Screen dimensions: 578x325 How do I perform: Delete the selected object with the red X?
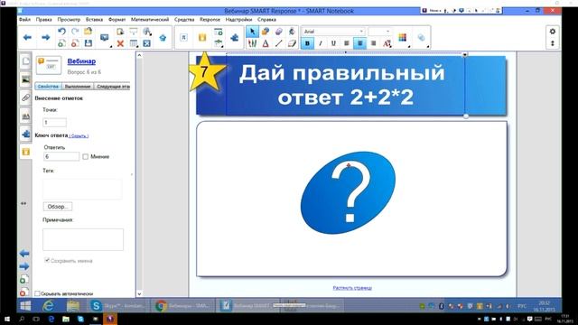click(120, 43)
